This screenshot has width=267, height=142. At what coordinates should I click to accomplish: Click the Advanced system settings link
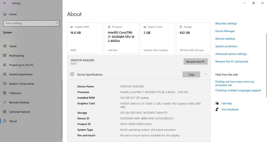pyautogui.click(x=231, y=54)
